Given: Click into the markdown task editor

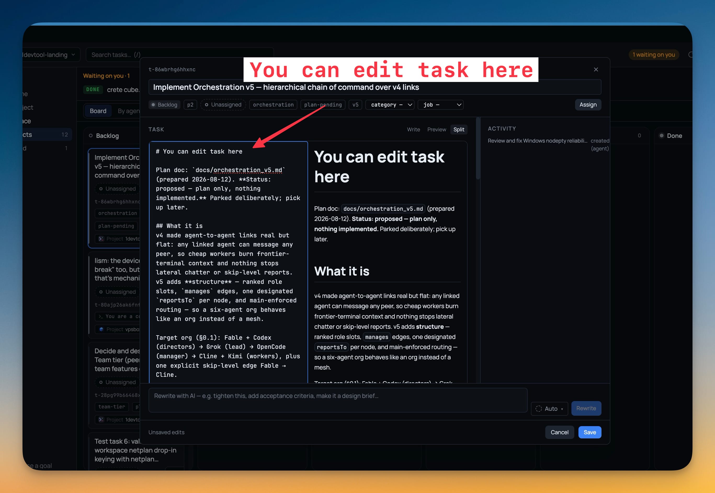Looking at the screenshot, I should tap(228, 263).
